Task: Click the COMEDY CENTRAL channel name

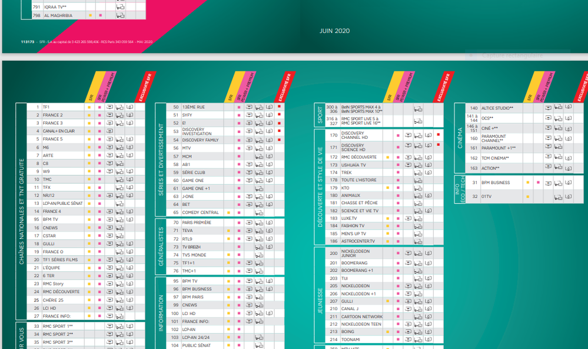Action: click(x=200, y=212)
